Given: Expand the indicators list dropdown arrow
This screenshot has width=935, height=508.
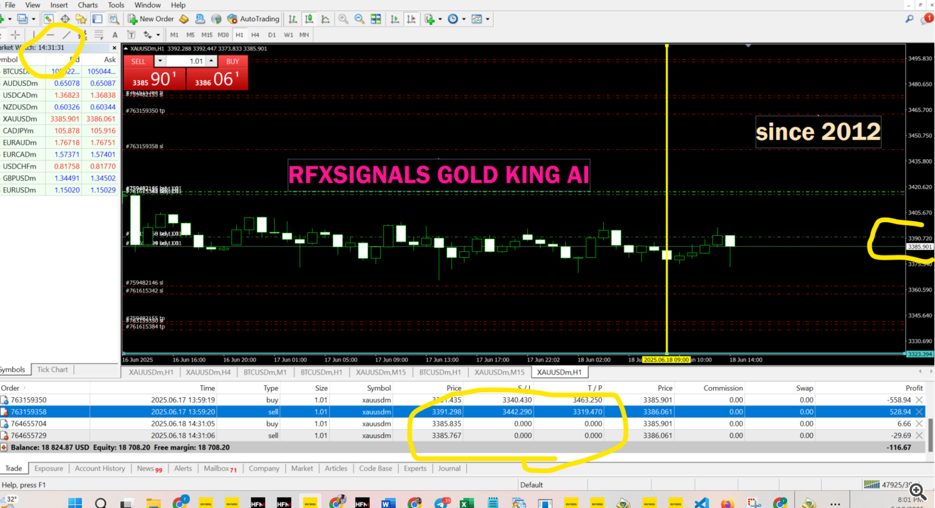Looking at the screenshot, I should pos(440,19).
